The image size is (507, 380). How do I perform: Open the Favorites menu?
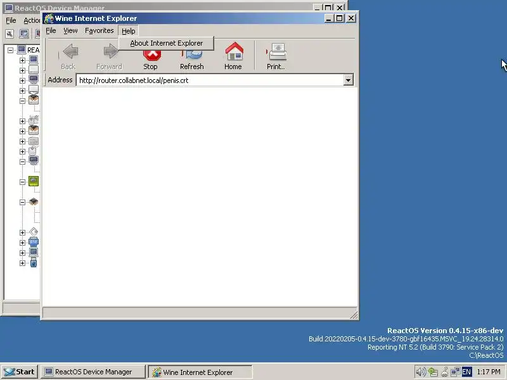(x=99, y=30)
